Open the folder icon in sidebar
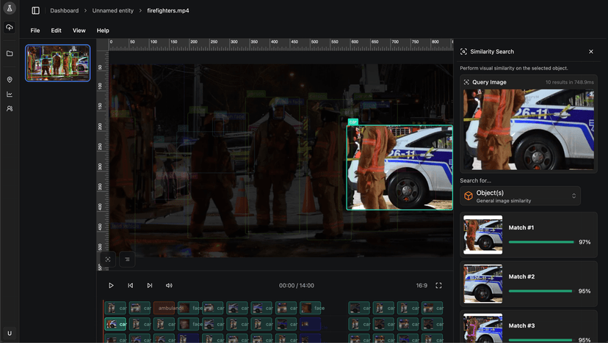Screen dimensions: 608x343 pyautogui.click(x=10, y=54)
